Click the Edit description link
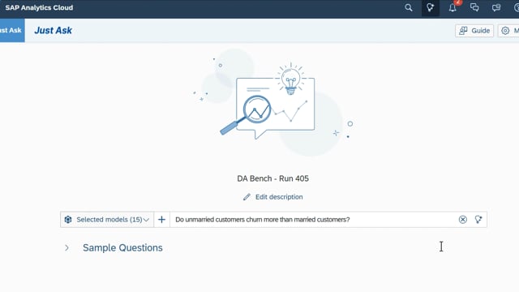This screenshot has height=292, width=519. [x=279, y=197]
